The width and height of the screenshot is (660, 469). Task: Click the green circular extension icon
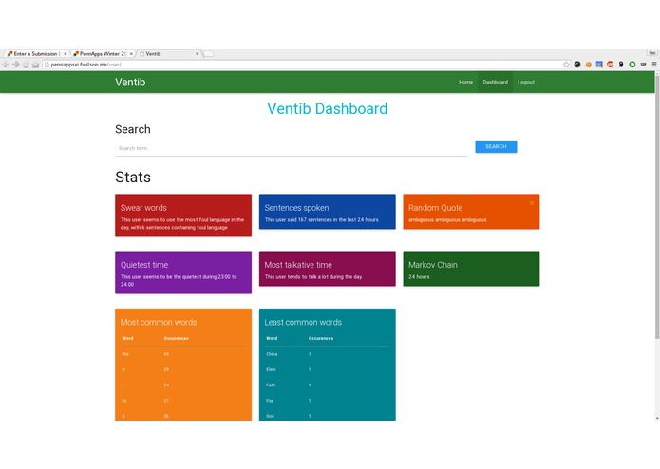click(x=632, y=65)
